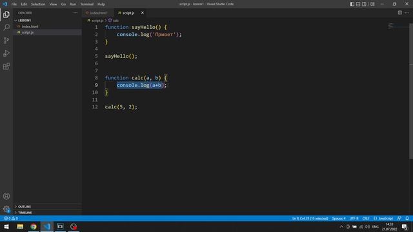The width and height of the screenshot is (413, 232).
Task: Split the editor right
Action: point(400,13)
